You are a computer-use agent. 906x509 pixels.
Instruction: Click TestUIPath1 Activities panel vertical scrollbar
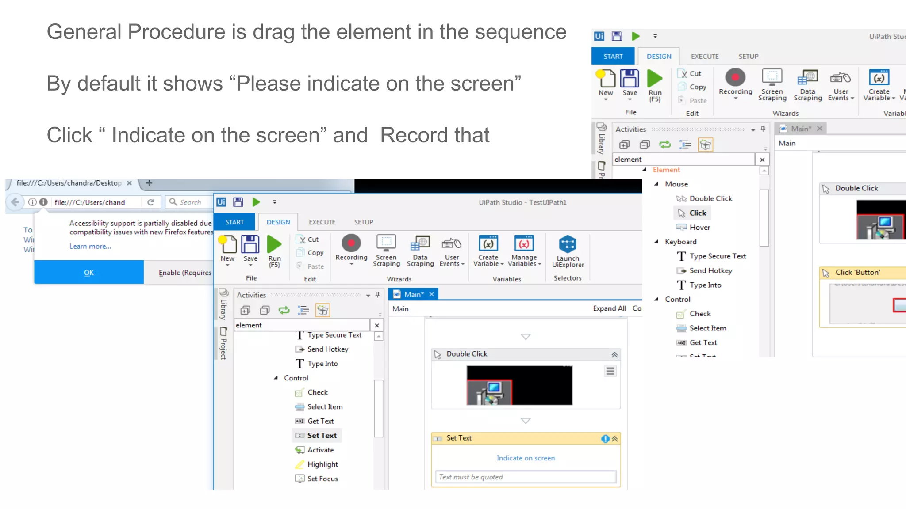pos(379,408)
